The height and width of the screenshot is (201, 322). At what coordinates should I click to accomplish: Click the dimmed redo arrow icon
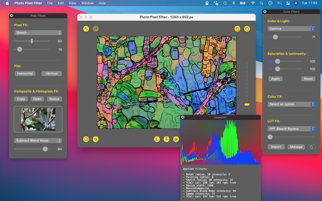[95, 29]
